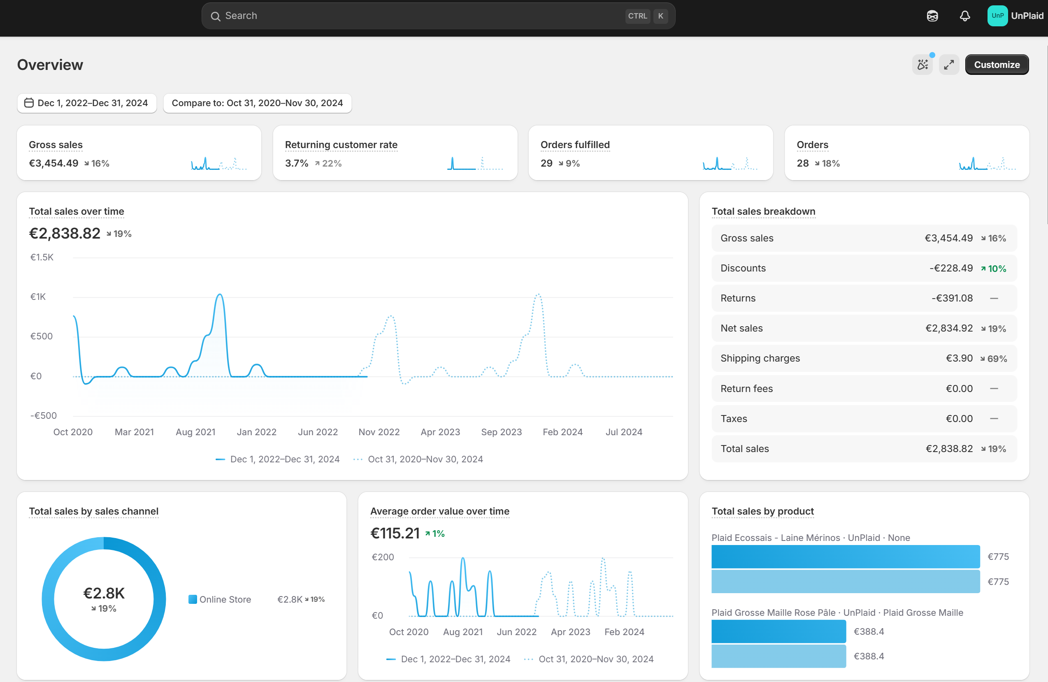Open Average order value over time report

[x=439, y=511]
